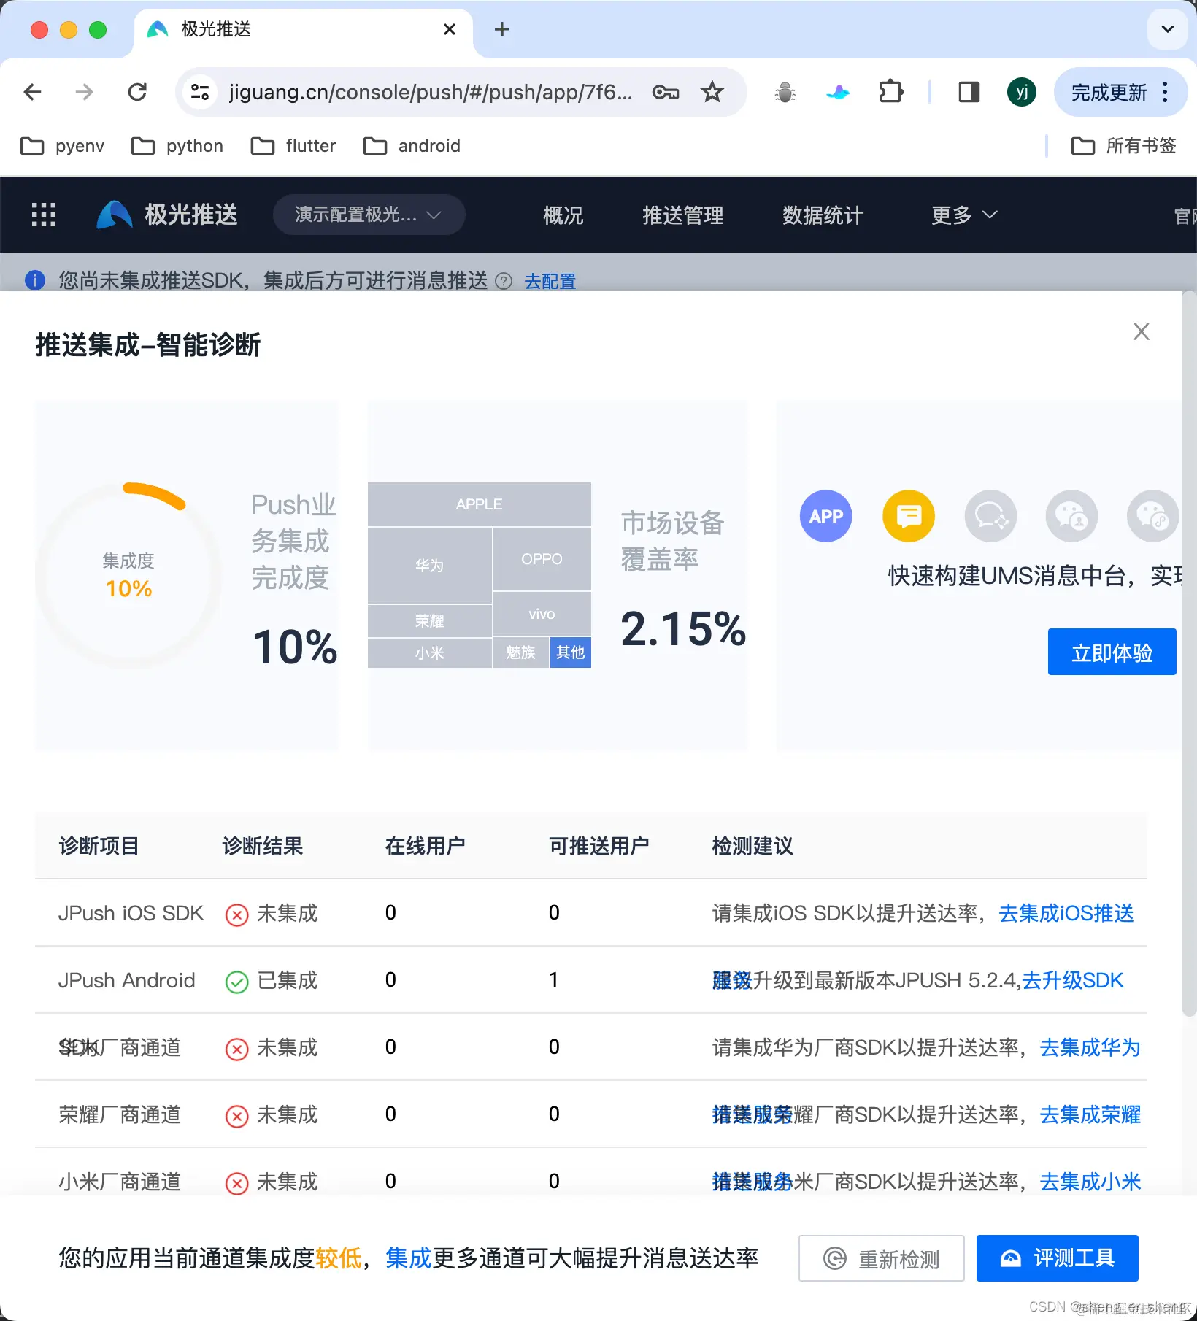Viewport: 1197px width, 1321px height.
Task: Open the 演示配置极光 app selector dropdown
Action: tap(369, 215)
